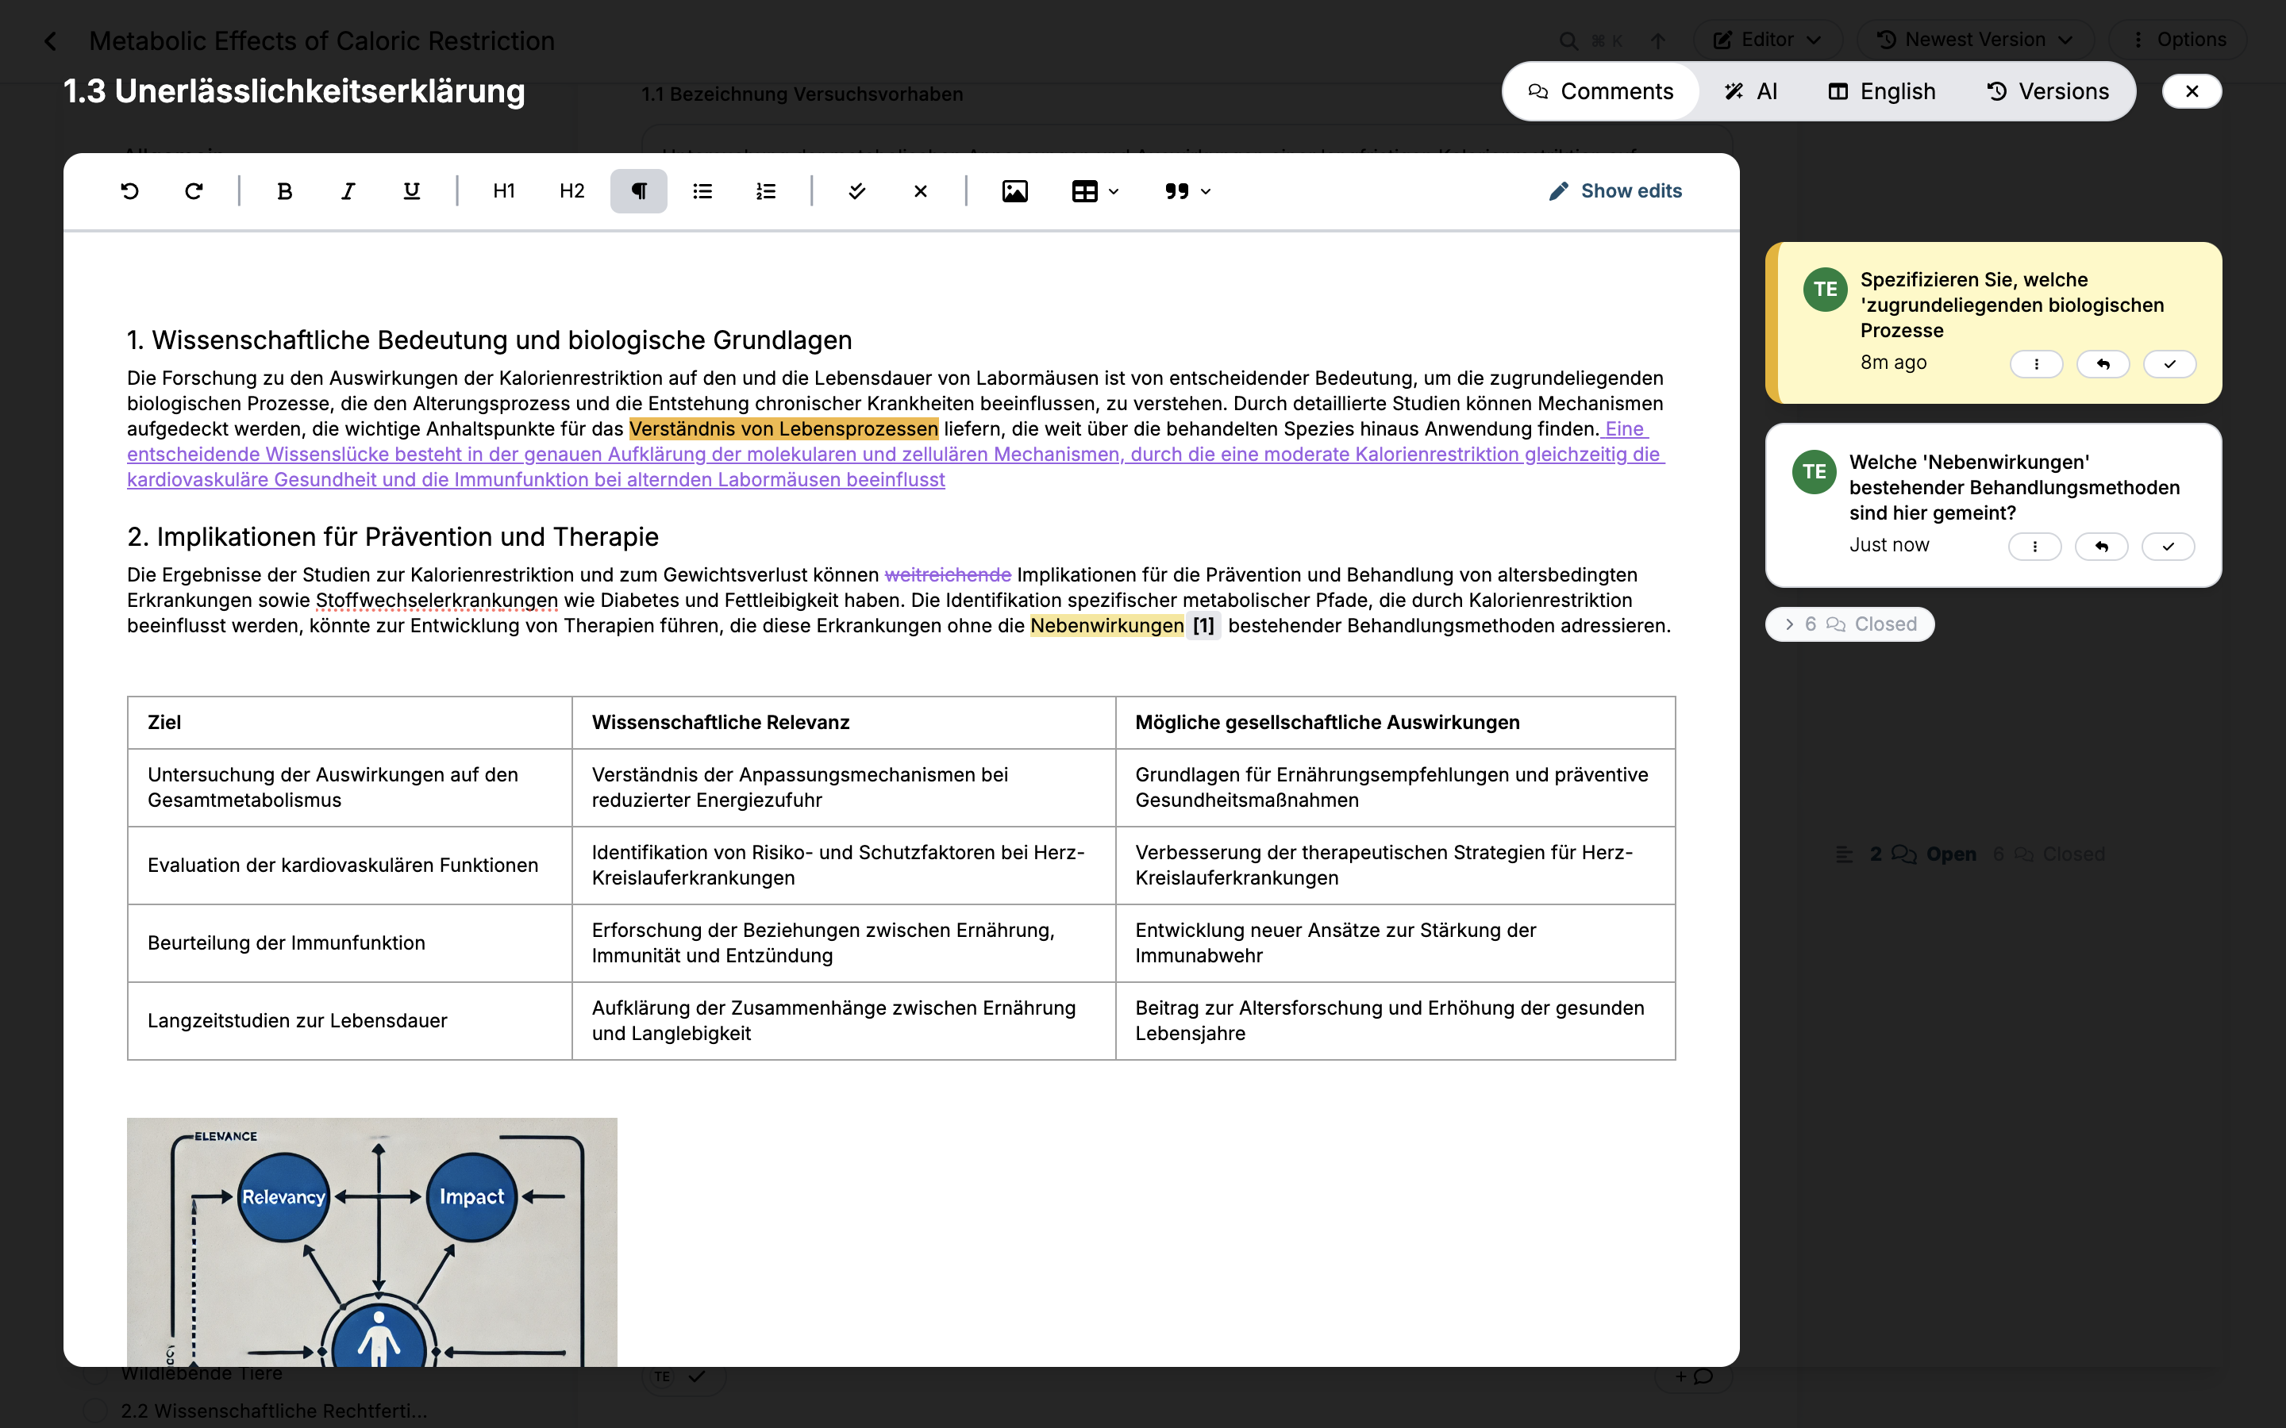Resolve the 'Nebenwirkungen' comment
The height and width of the screenshot is (1428, 2286).
[x=2167, y=546]
